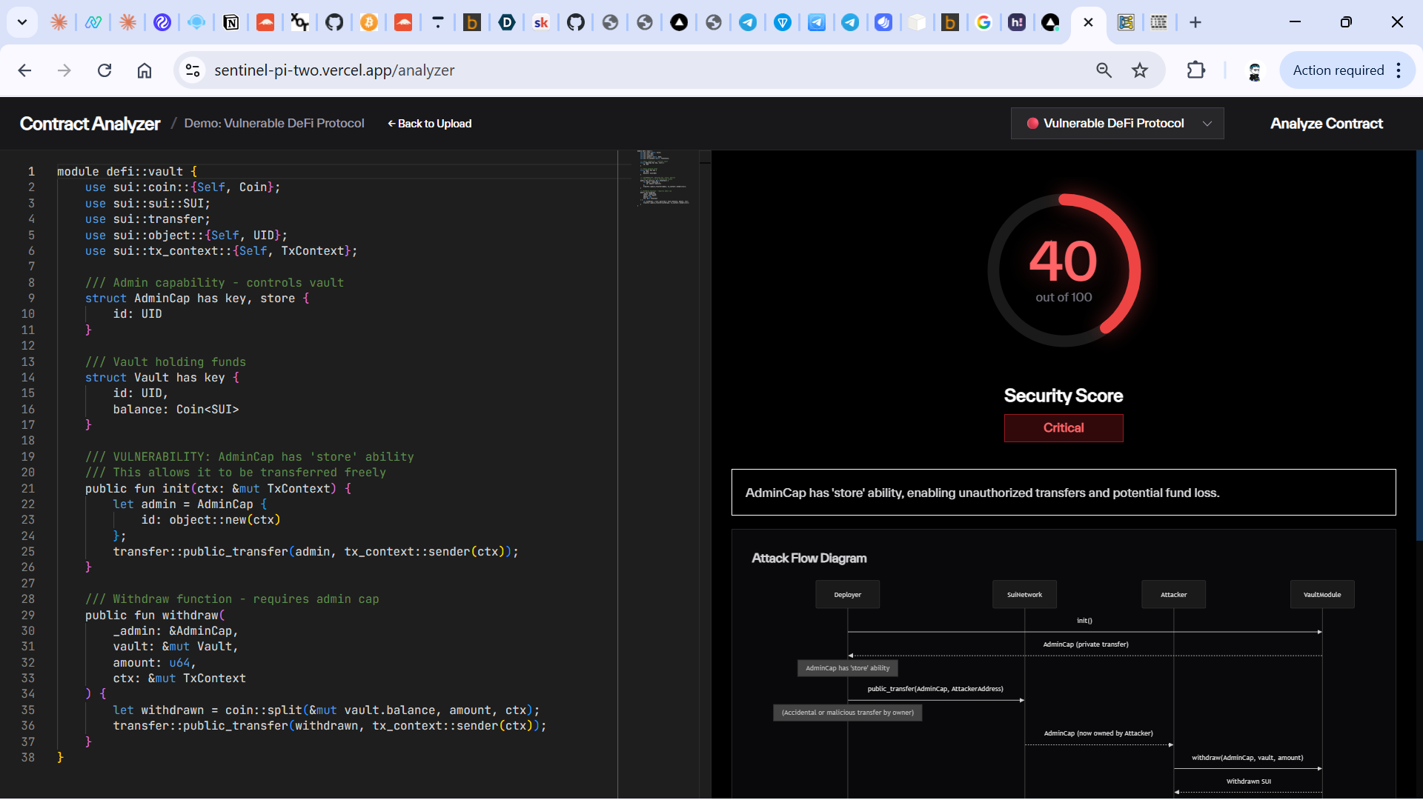Open the Action required menu dots
This screenshot has height=800, width=1423.
[1399, 70]
